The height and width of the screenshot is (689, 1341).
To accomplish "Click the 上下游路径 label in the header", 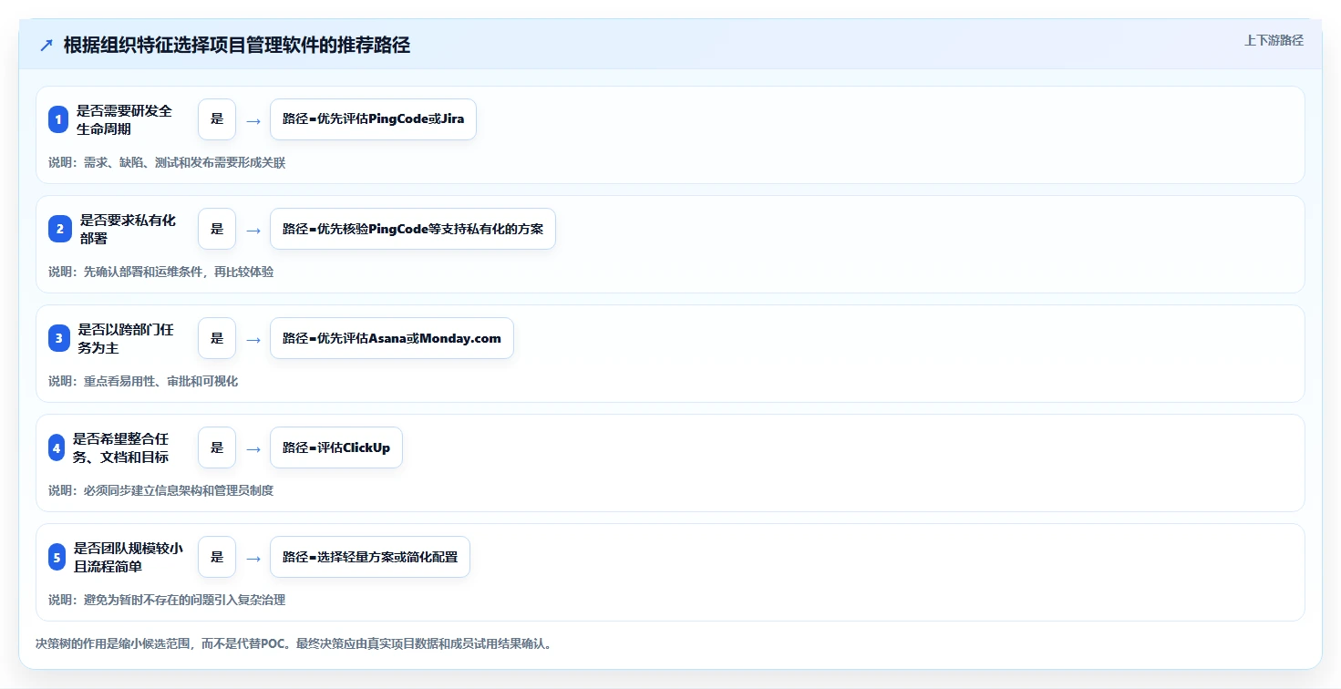I will pos(1274,40).
